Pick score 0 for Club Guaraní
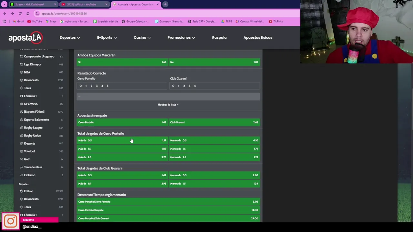The height and width of the screenshot is (232, 413). 173,86
